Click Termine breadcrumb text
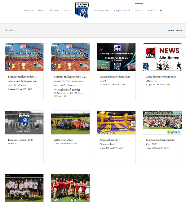 pyautogui.click(x=179, y=30)
